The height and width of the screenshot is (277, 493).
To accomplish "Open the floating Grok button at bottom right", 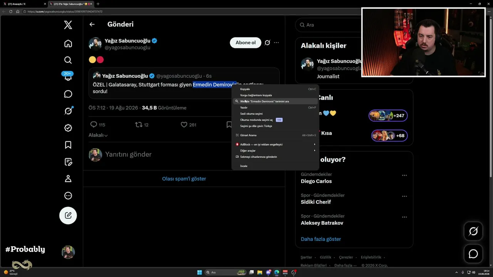I will pos(473,231).
